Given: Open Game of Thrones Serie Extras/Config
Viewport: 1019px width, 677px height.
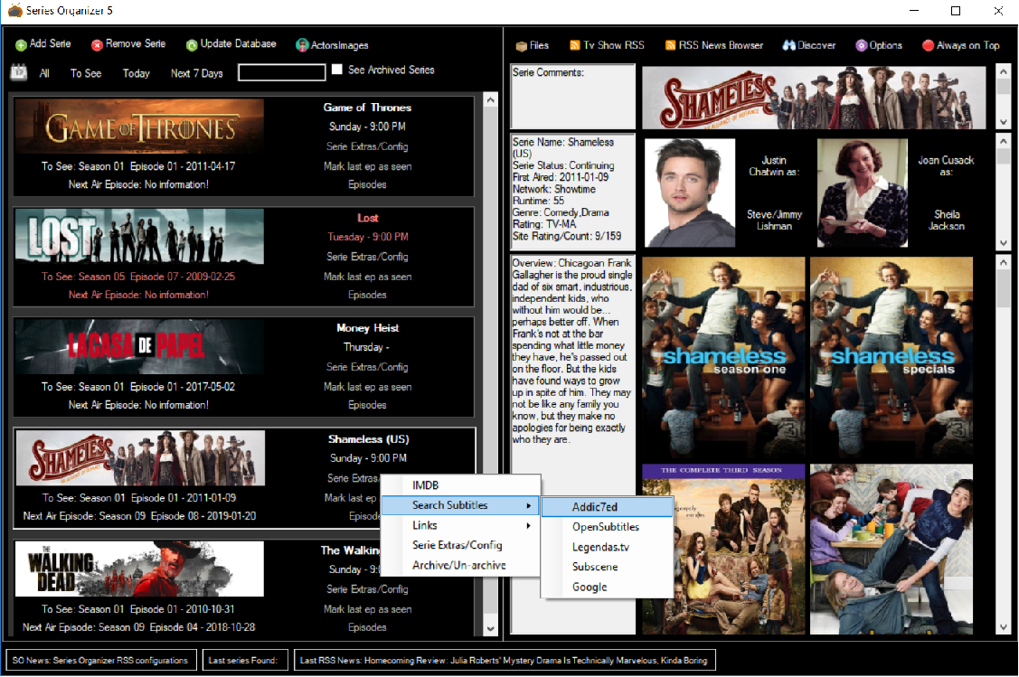Looking at the screenshot, I should click(x=367, y=146).
